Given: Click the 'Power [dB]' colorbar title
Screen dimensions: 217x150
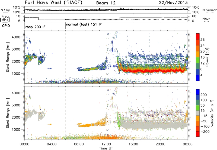Looking at the screenshot, I should 207,57.
